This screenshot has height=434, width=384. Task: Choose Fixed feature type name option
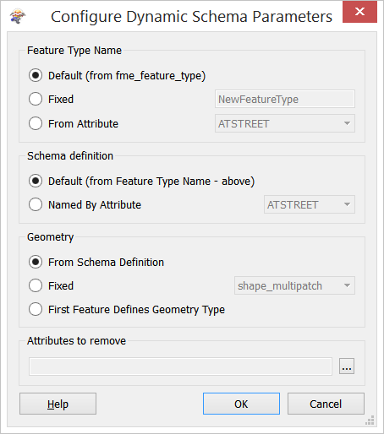pos(36,99)
